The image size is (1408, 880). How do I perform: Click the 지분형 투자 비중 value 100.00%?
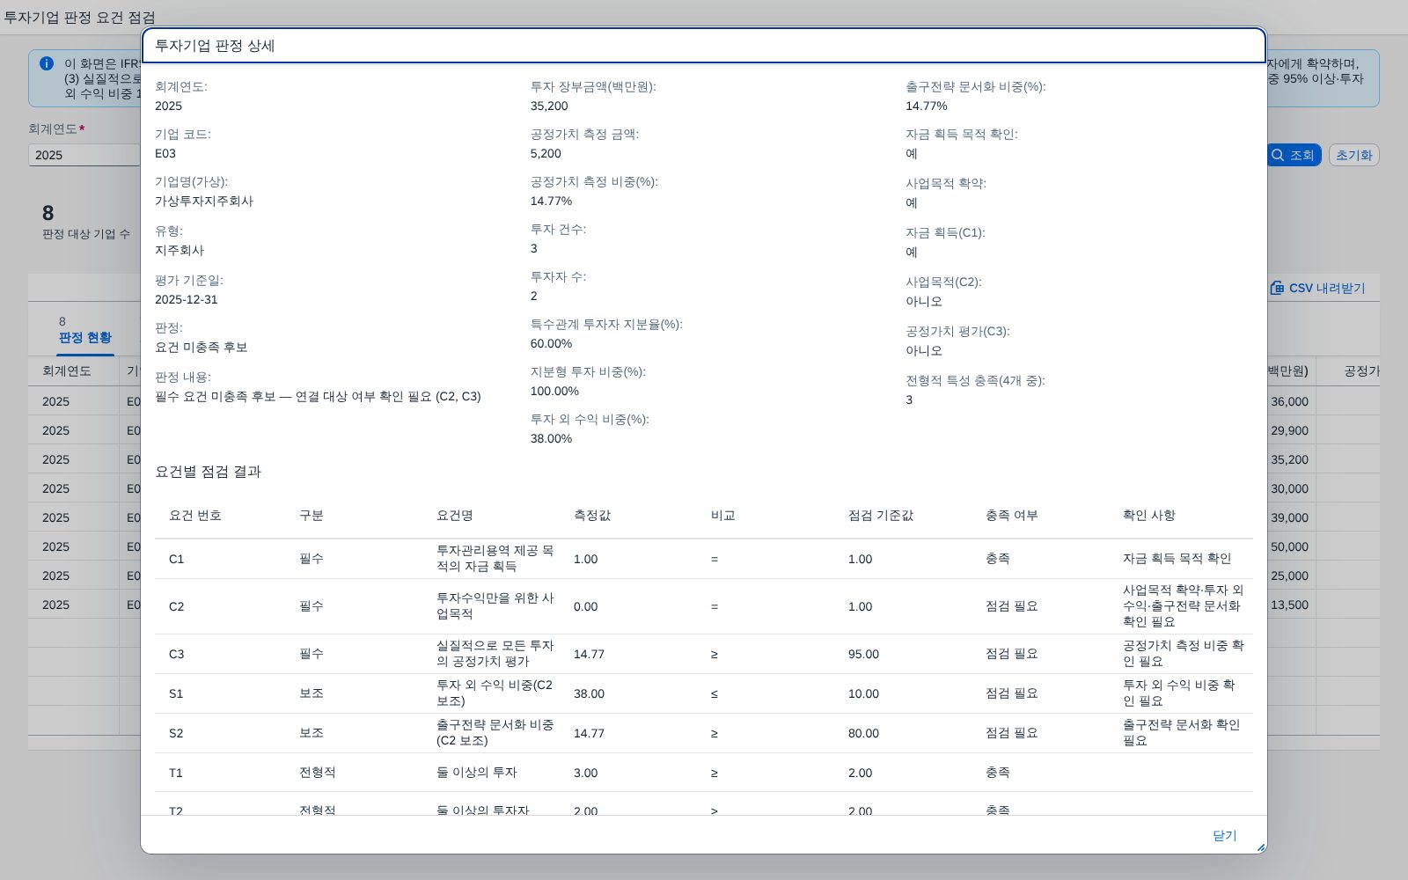pos(554,391)
